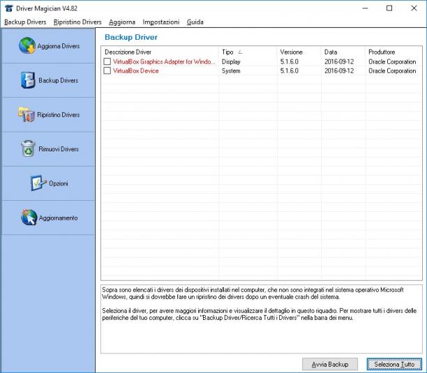
Task: Click the Aggiorna Drivers globe icon
Action: click(x=27, y=45)
